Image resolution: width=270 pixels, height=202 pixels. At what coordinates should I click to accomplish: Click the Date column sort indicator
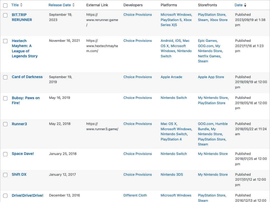click(x=245, y=5)
